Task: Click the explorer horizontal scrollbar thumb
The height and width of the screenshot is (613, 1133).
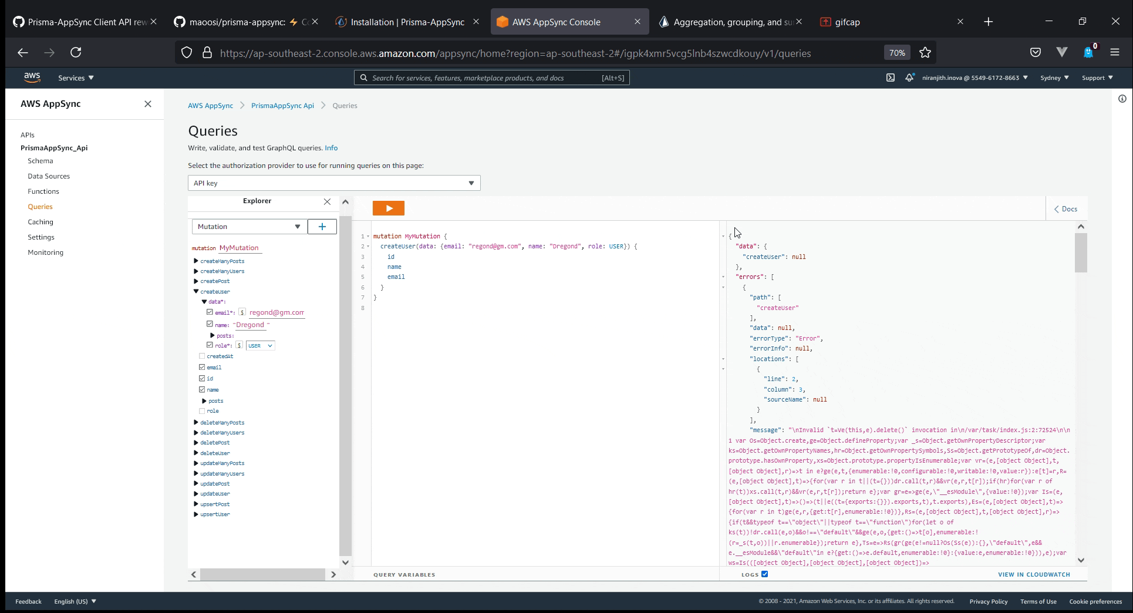Action: tap(262, 574)
